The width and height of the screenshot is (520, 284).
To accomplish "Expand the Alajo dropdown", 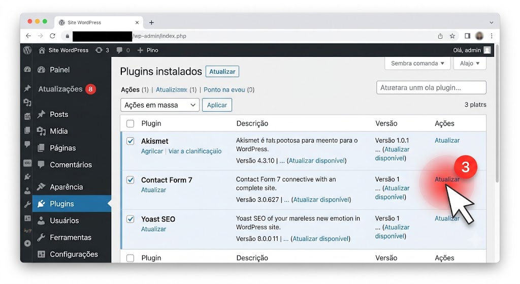I will pyautogui.click(x=470, y=63).
